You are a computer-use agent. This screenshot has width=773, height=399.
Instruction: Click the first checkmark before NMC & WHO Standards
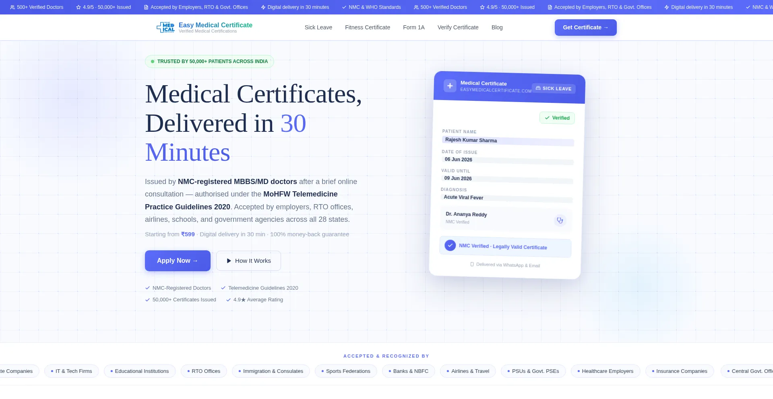pos(344,7)
